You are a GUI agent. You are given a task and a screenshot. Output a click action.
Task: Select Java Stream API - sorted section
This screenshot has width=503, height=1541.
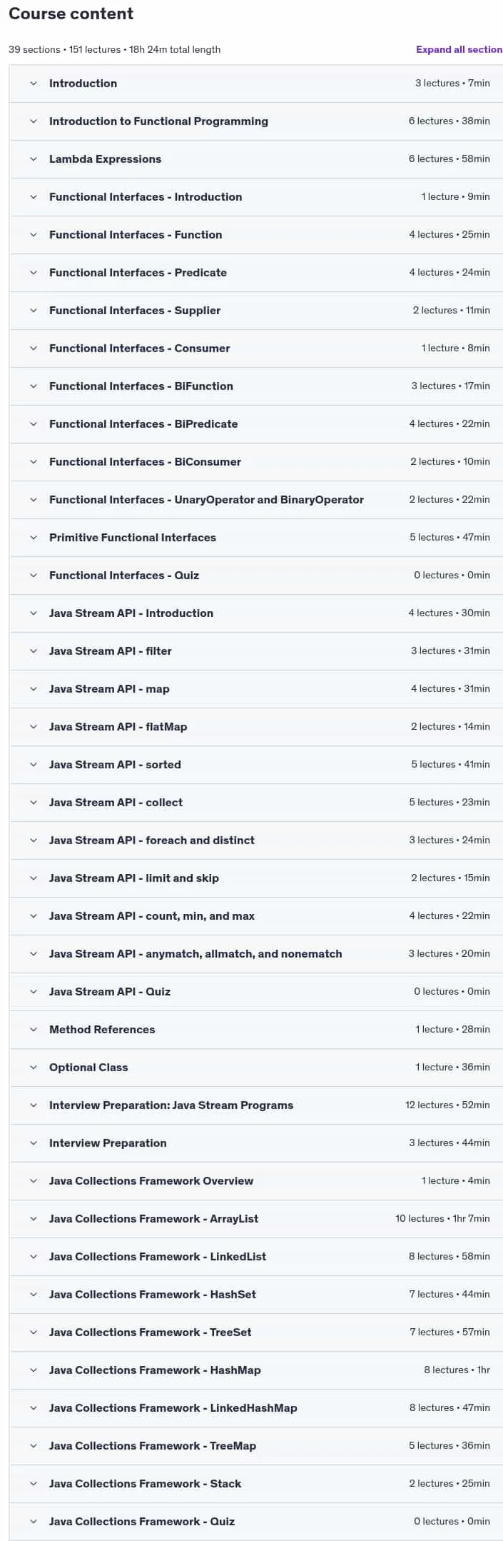pos(256,765)
